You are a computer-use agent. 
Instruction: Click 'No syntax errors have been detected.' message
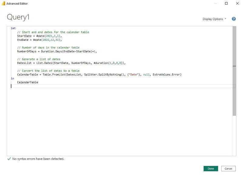38,159
